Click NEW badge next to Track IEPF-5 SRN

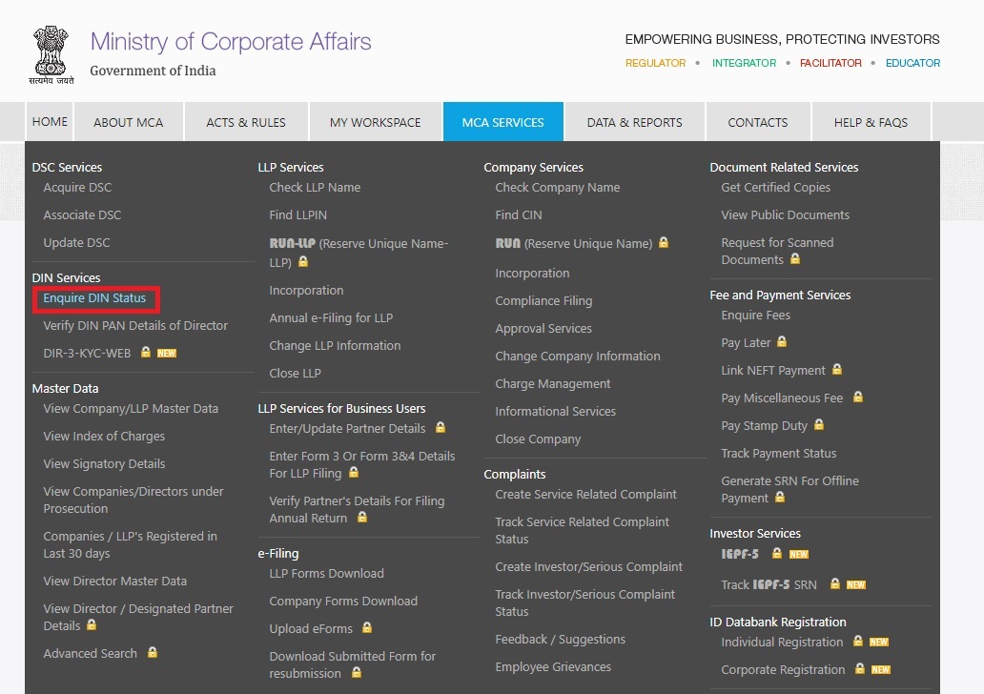click(856, 584)
